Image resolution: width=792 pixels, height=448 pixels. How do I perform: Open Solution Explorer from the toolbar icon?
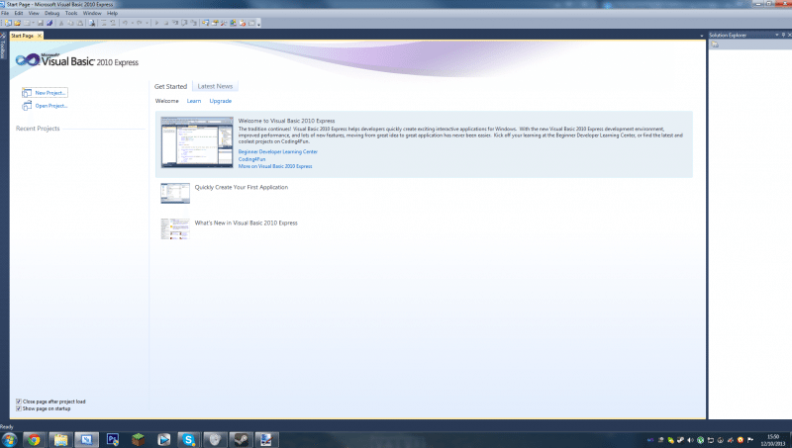[x=206, y=23]
